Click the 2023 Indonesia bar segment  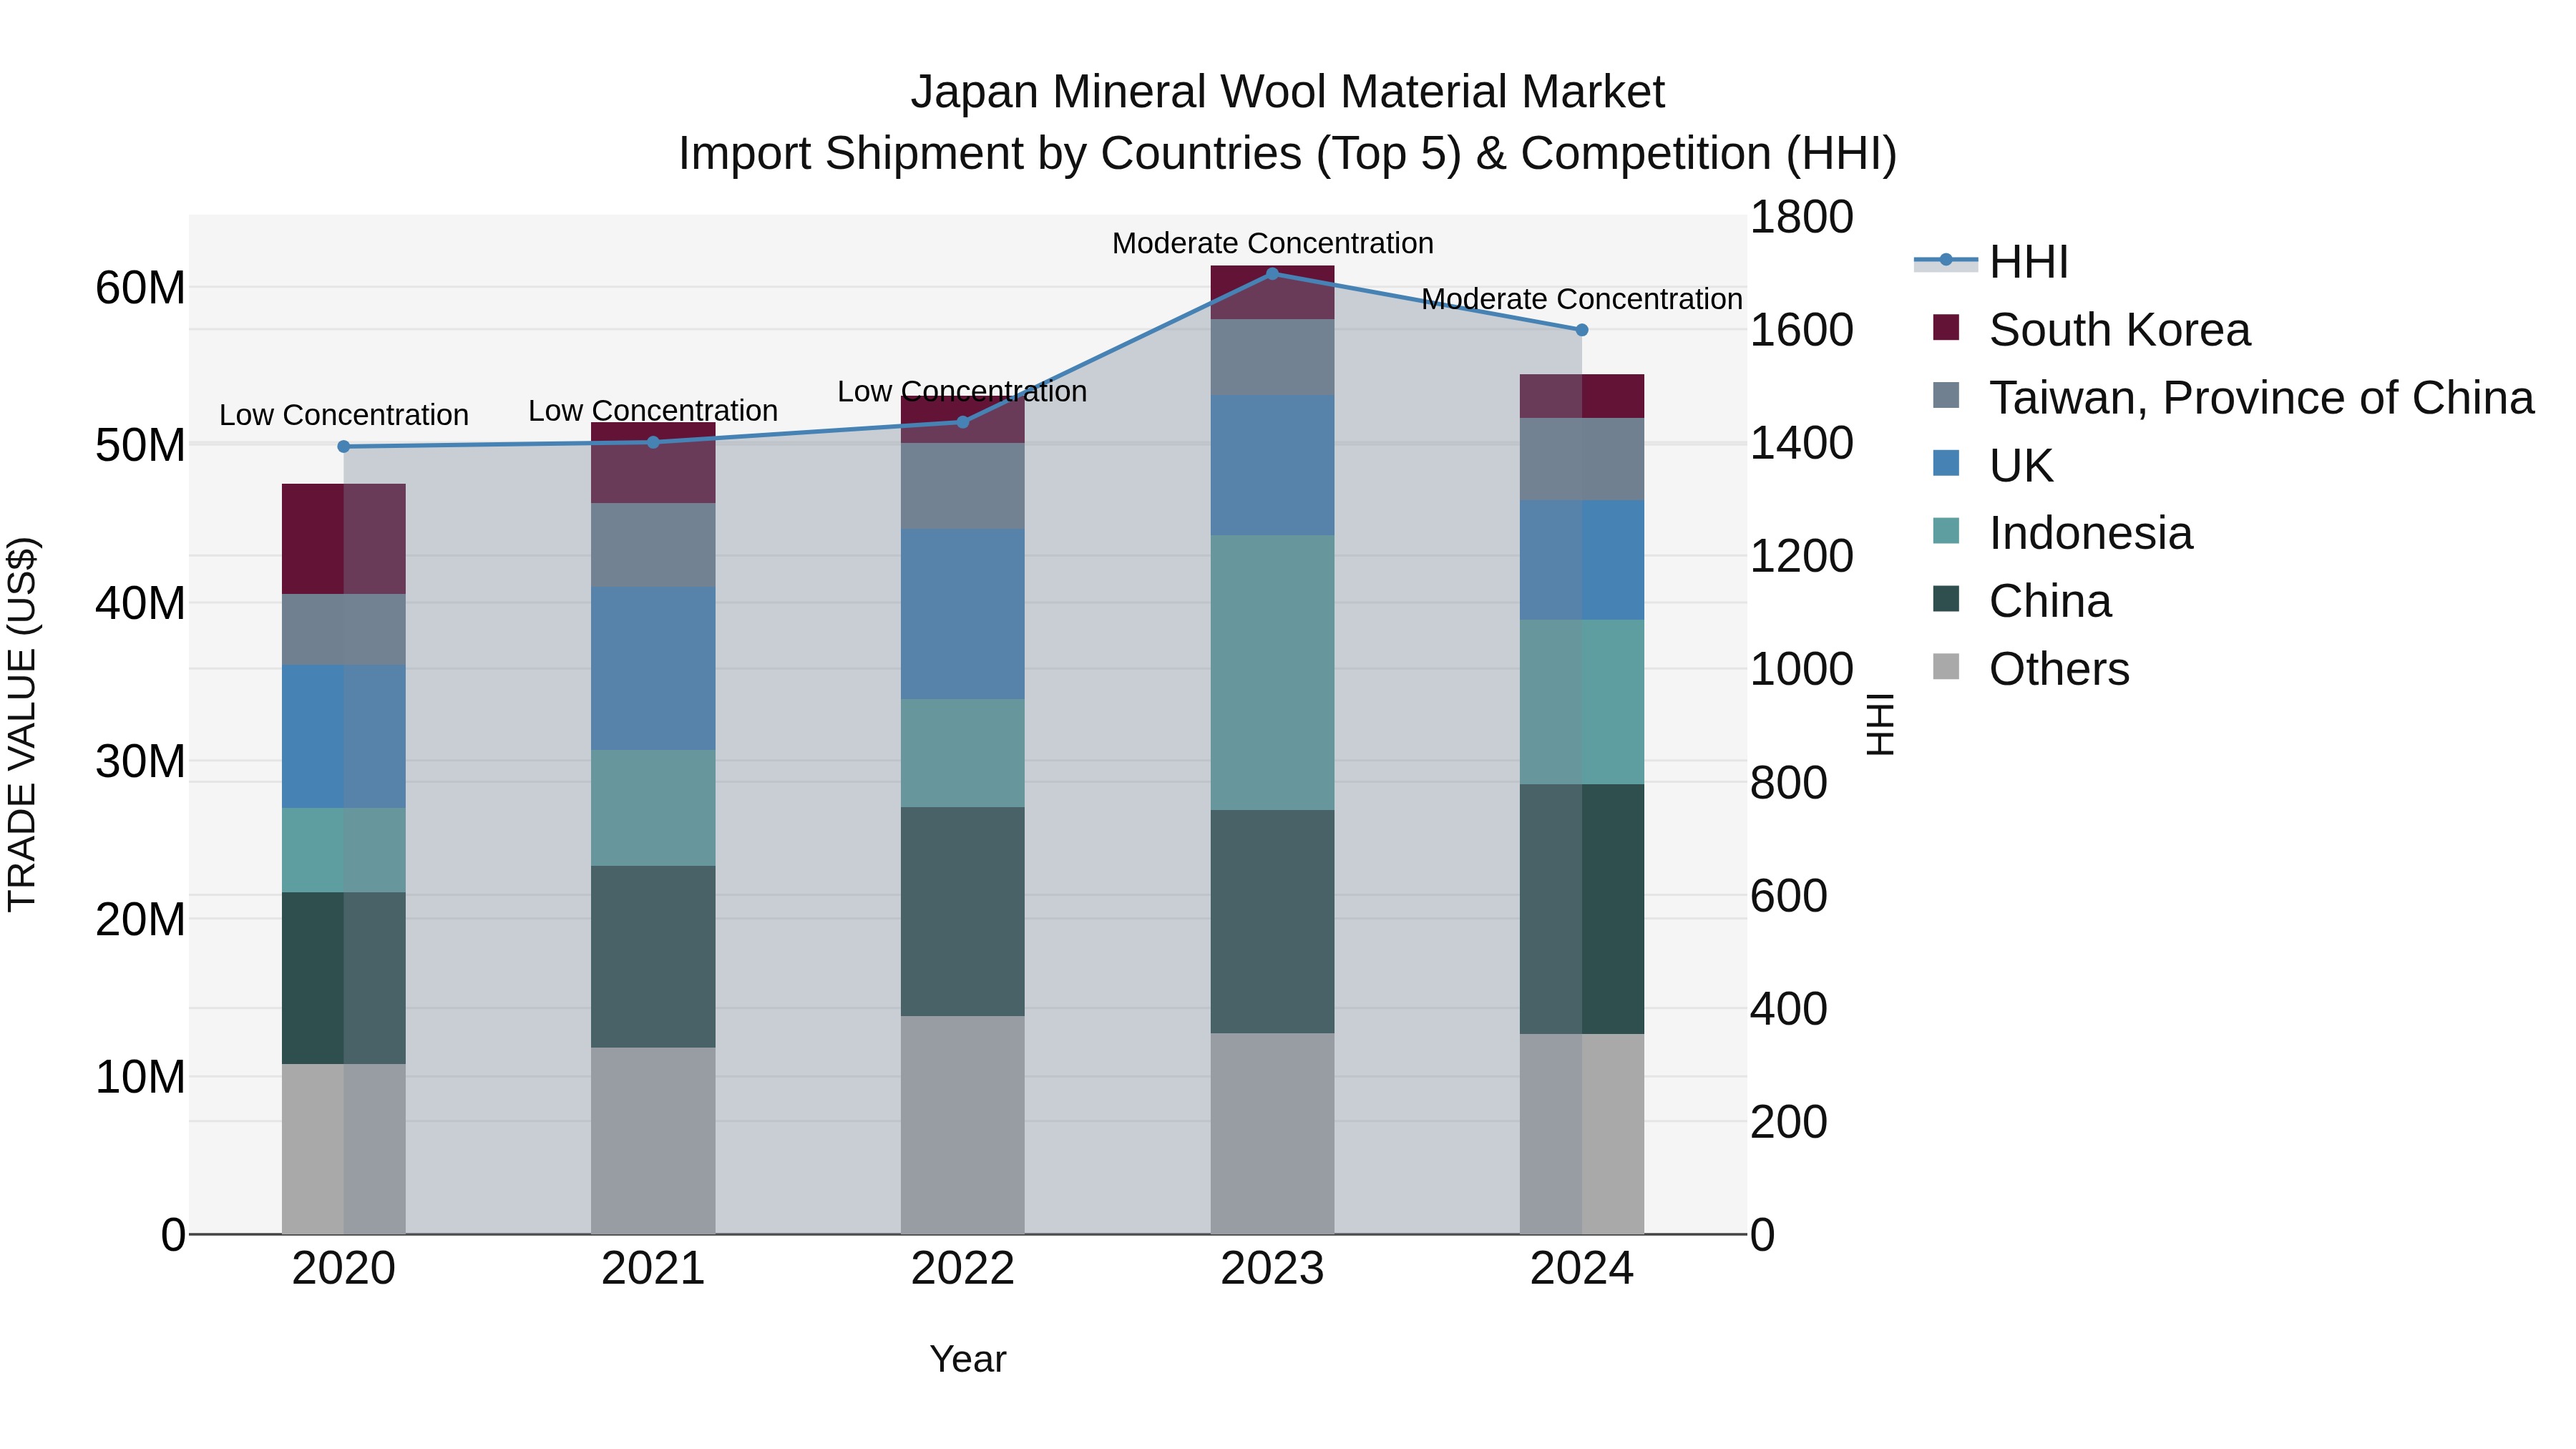pyautogui.click(x=1272, y=673)
